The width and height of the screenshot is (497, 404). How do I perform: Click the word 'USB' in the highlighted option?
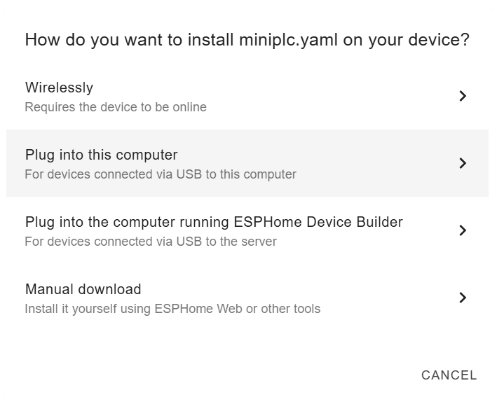click(x=189, y=174)
